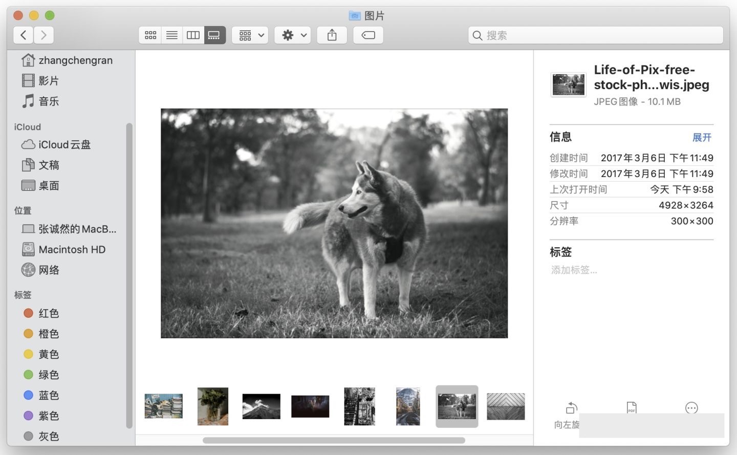Select Macintosh HD in the sidebar

[x=72, y=250]
